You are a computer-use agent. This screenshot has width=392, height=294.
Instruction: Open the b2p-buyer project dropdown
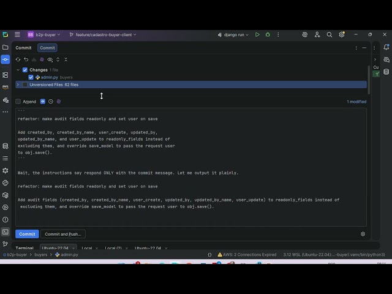(x=44, y=34)
